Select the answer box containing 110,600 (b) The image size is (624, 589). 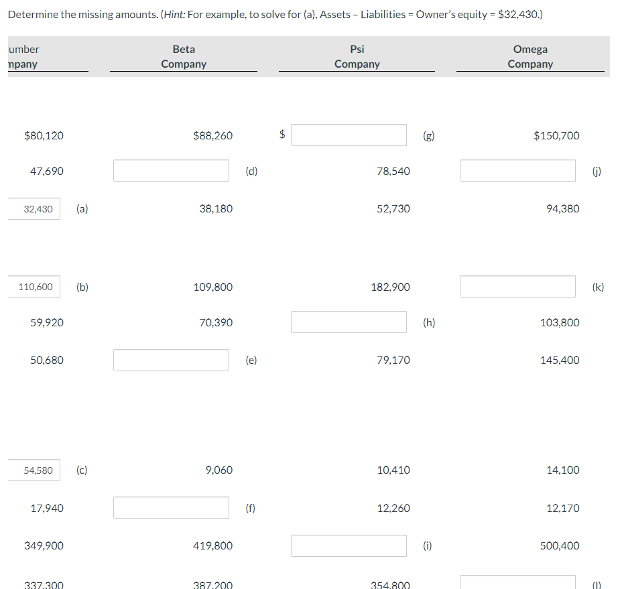(34, 286)
